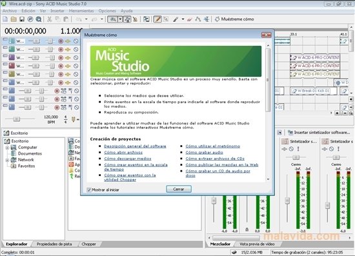The width and height of the screenshot is (355, 256).
Task: Mute the second W track
Action: [x=76, y=49]
